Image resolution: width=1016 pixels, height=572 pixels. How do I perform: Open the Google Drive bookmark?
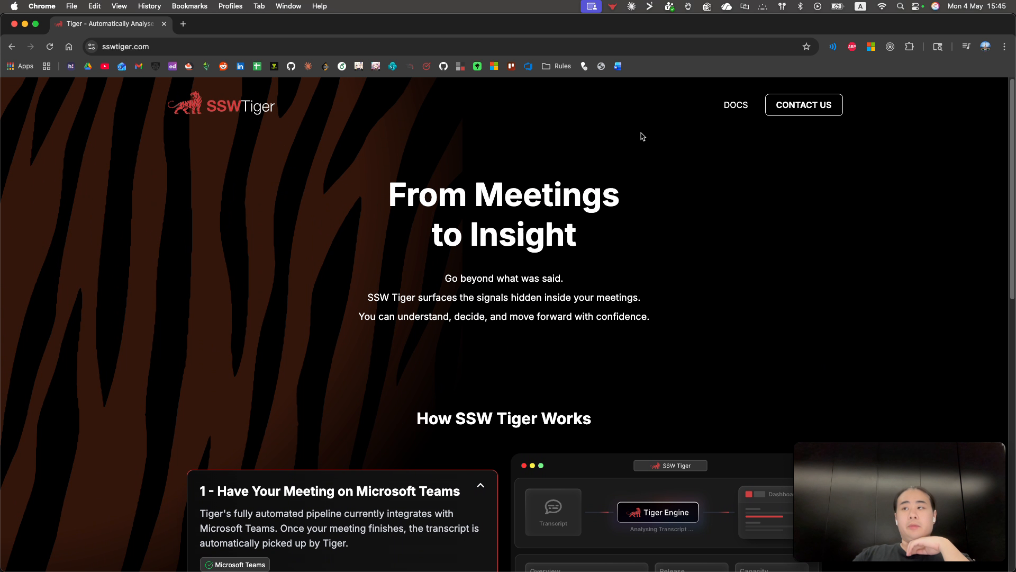[x=88, y=66]
